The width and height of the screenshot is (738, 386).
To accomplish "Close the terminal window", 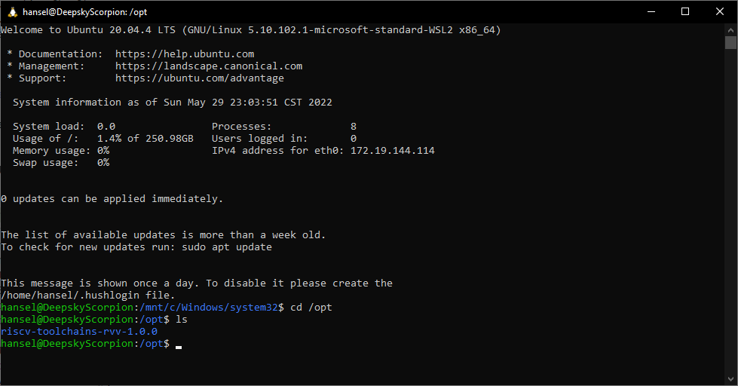I will tap(720, 12).
